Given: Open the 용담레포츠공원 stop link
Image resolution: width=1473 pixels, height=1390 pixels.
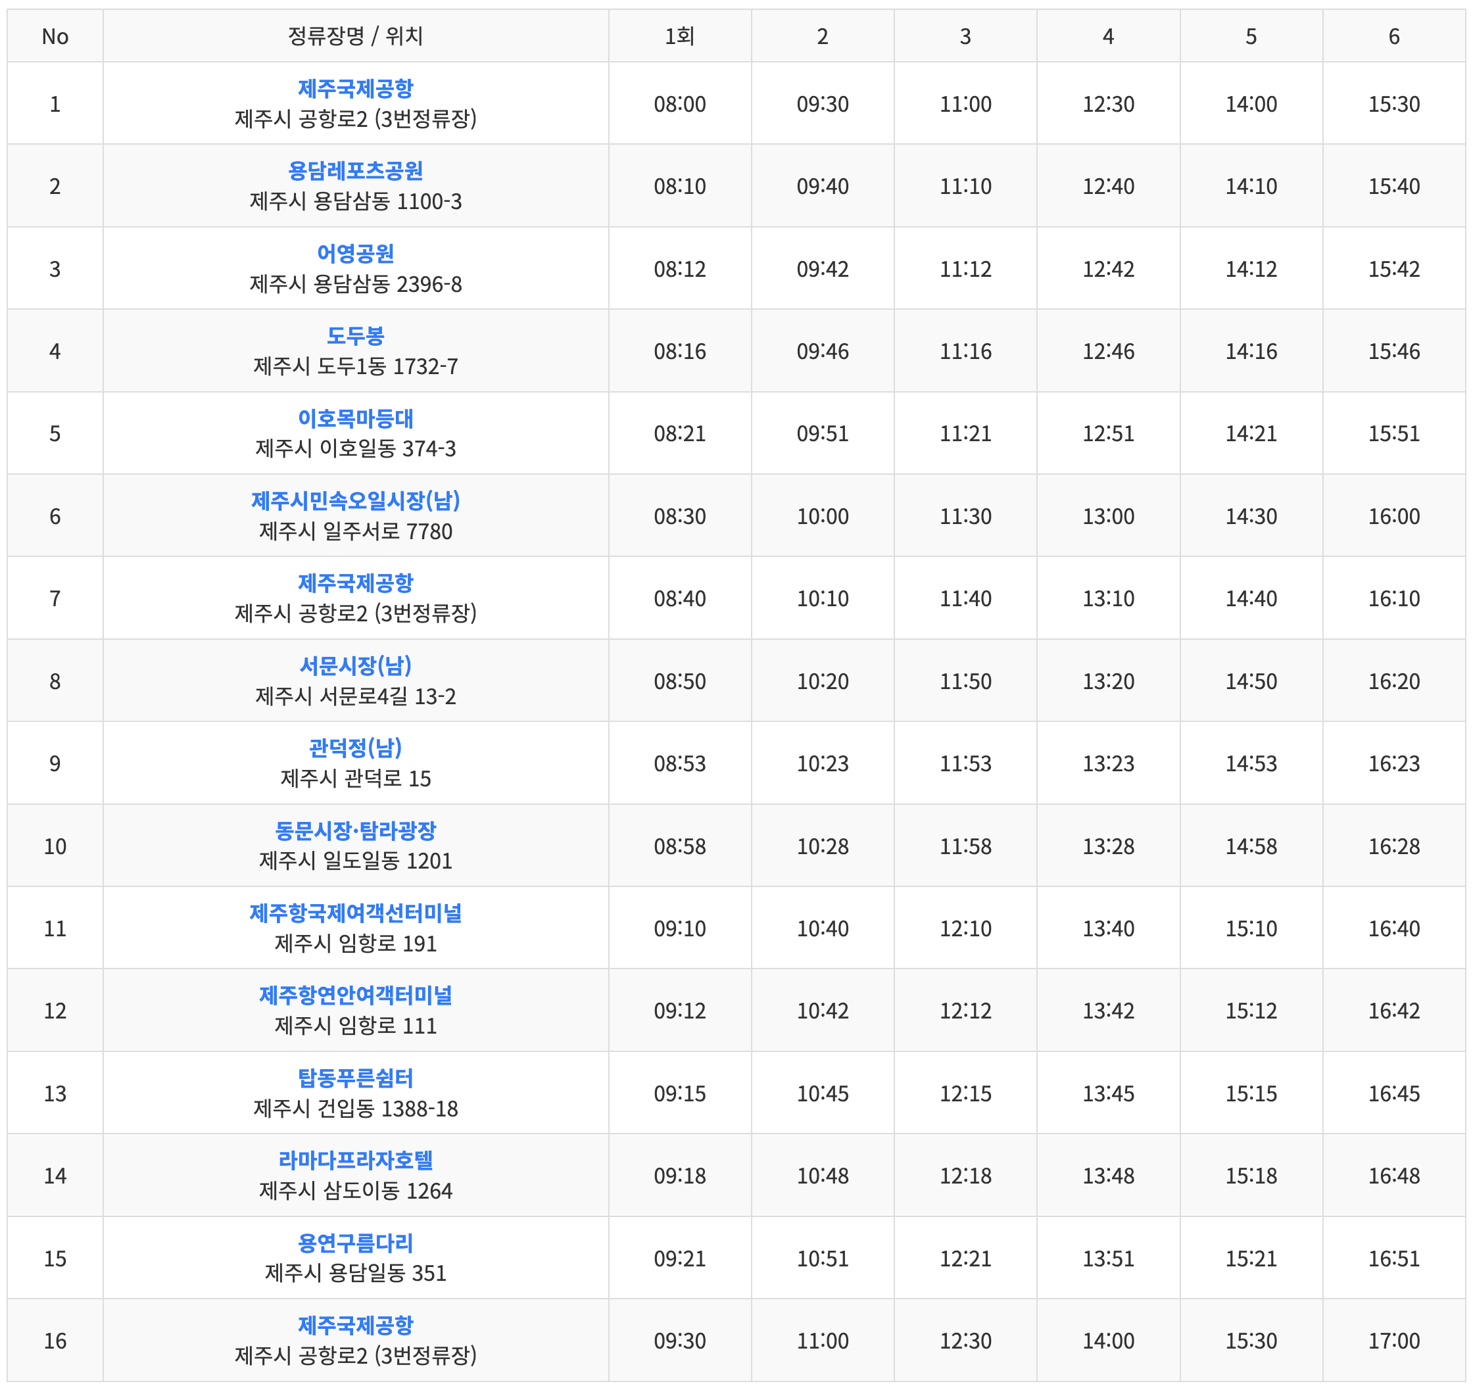Looking at the screenshot, I should click(355, 171).
